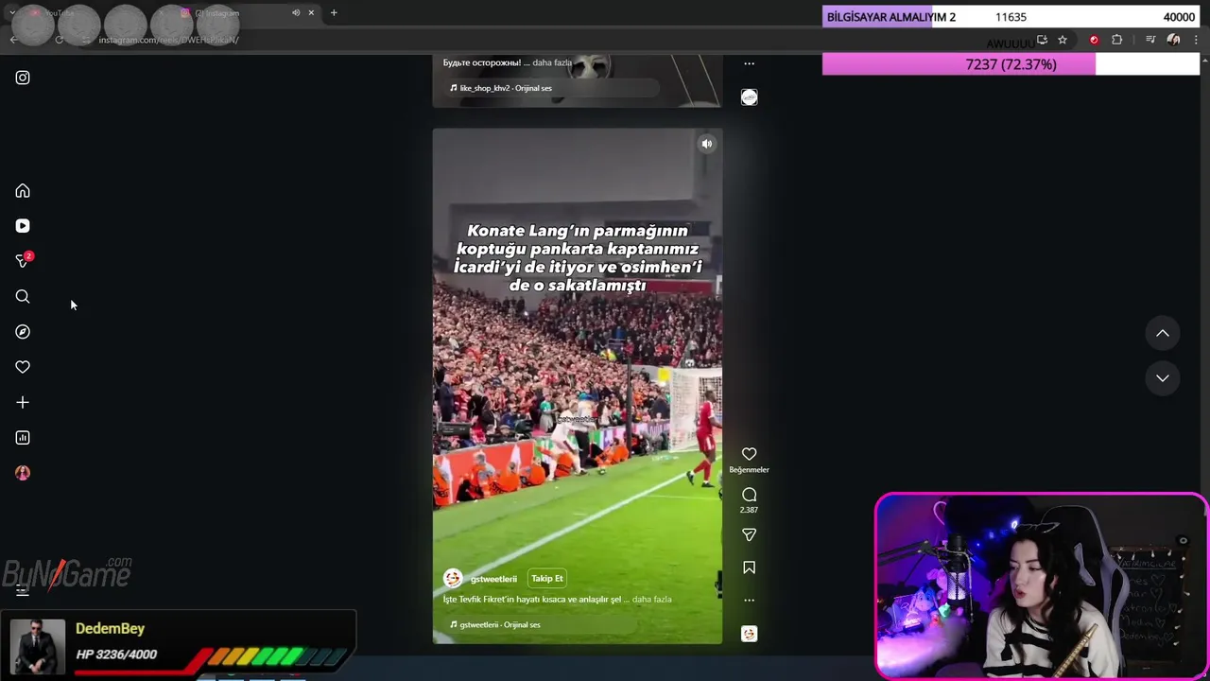This screenshot has width=1210, height=681.
Task: Close the Instagram browser tab
Action: [311, 13]
